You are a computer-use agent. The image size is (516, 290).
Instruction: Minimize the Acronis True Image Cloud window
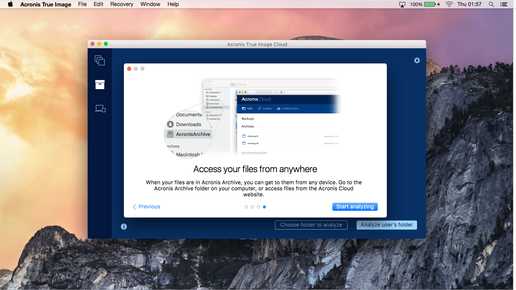99,44
